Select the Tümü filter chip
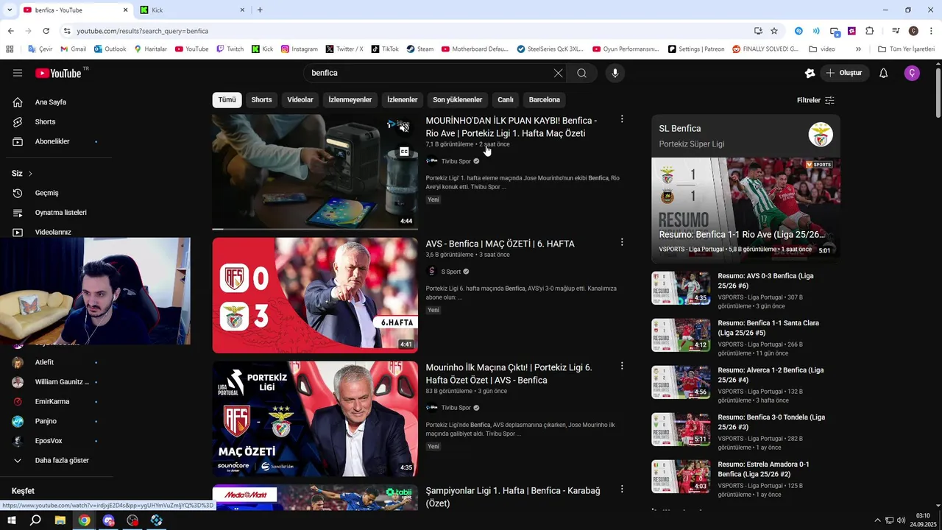Screen dimensions: 942x530 [x=227, y=99]
